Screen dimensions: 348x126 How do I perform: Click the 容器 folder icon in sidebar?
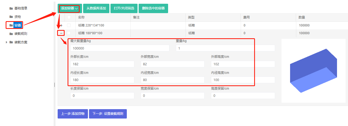tap(11, 25)
